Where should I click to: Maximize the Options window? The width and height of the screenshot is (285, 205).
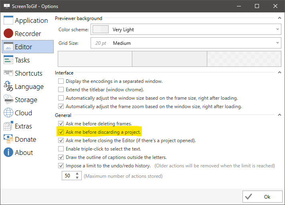[257, 6]
